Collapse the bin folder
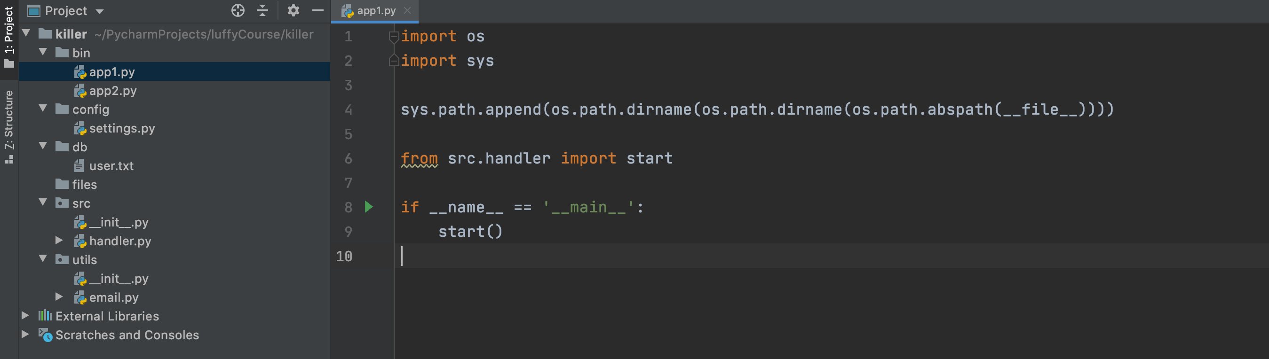Viewport: 1269px width, 359px height. pos(43,52)
